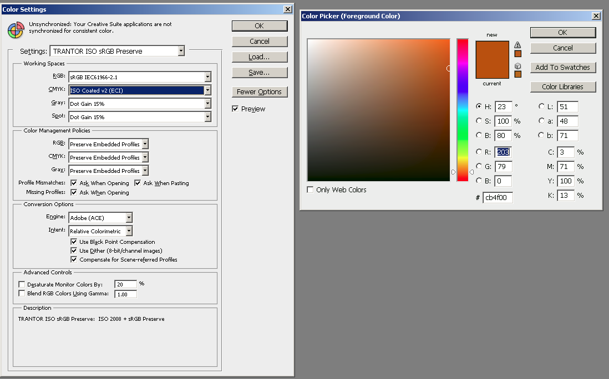This screenshot has height=379, width=609.
Task: Uncheck Profile Mismatches Ask When Opening
Action: [74, 183]
